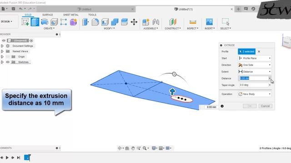Activate the root component radio button
The height and width of the screenshot is (163, 291).
31,40
